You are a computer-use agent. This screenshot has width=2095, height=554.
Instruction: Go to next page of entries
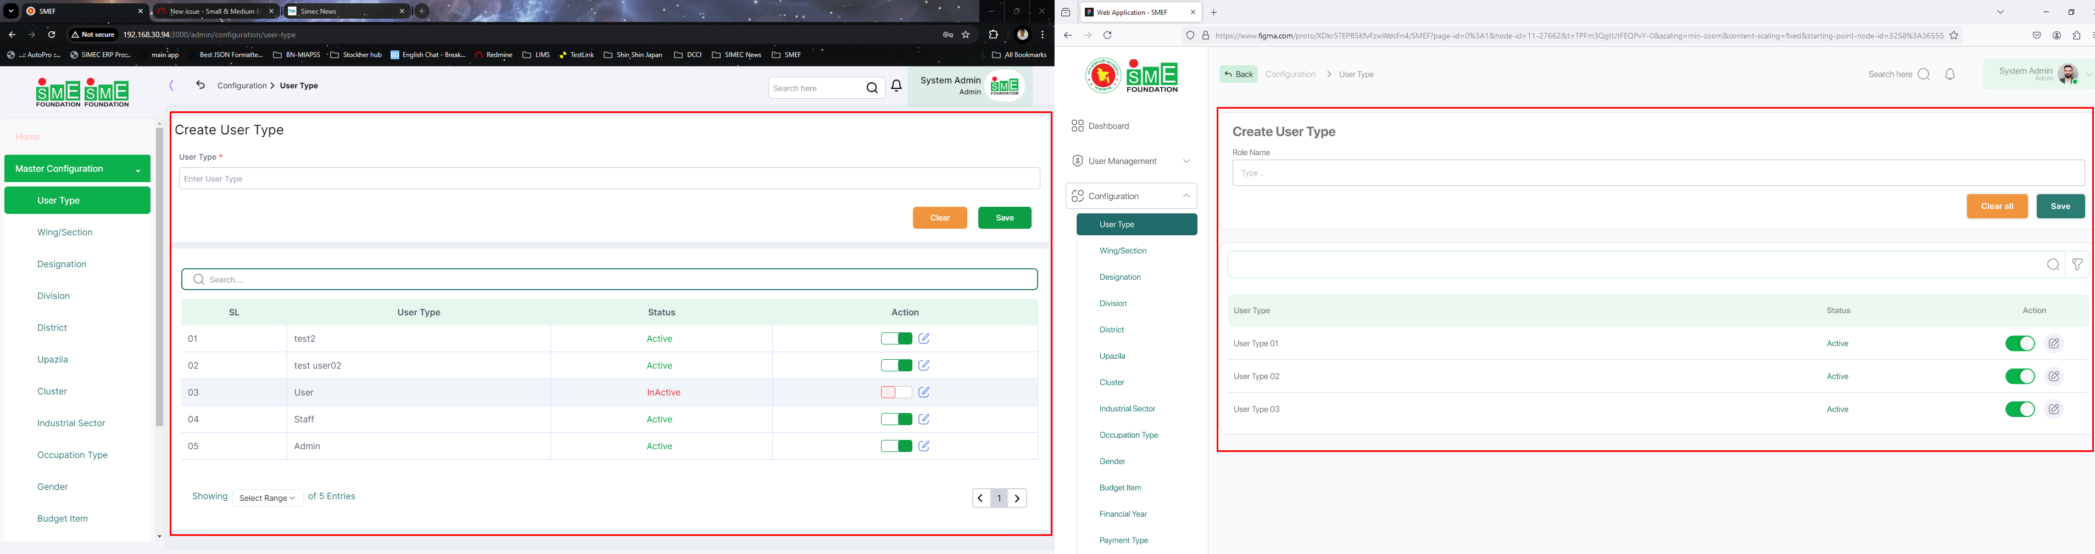(1017, 499)
